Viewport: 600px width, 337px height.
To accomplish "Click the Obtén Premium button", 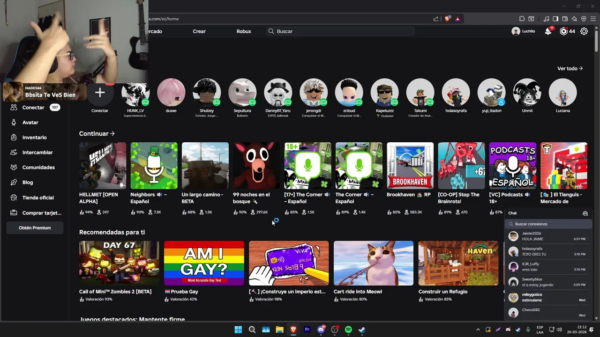I will [35, 227].
